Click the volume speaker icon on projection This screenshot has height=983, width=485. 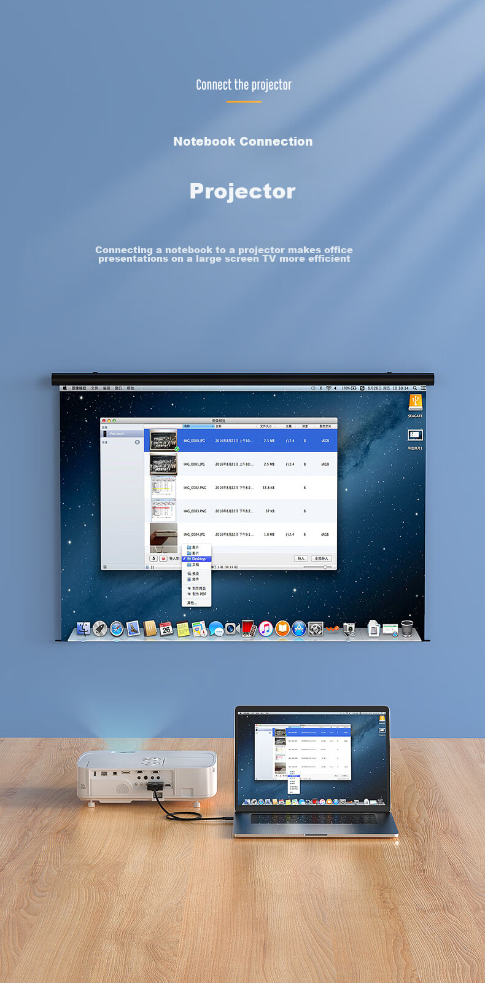[x=335, y=388]
